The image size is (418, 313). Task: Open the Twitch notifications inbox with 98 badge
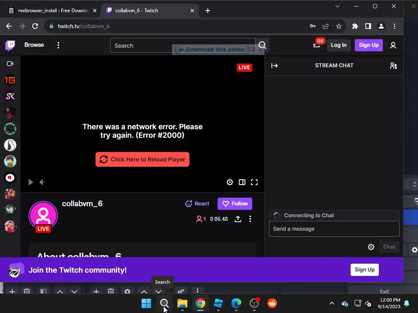pyautogui.click(x=317, y=45)
